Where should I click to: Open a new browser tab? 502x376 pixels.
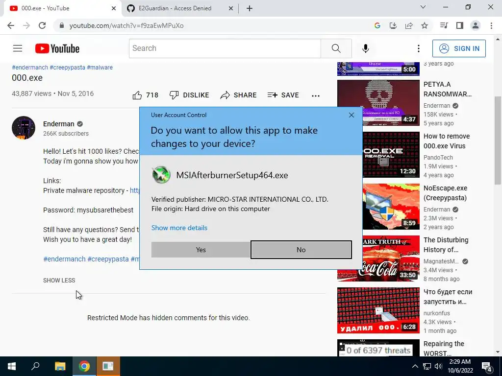pos(250,8)
